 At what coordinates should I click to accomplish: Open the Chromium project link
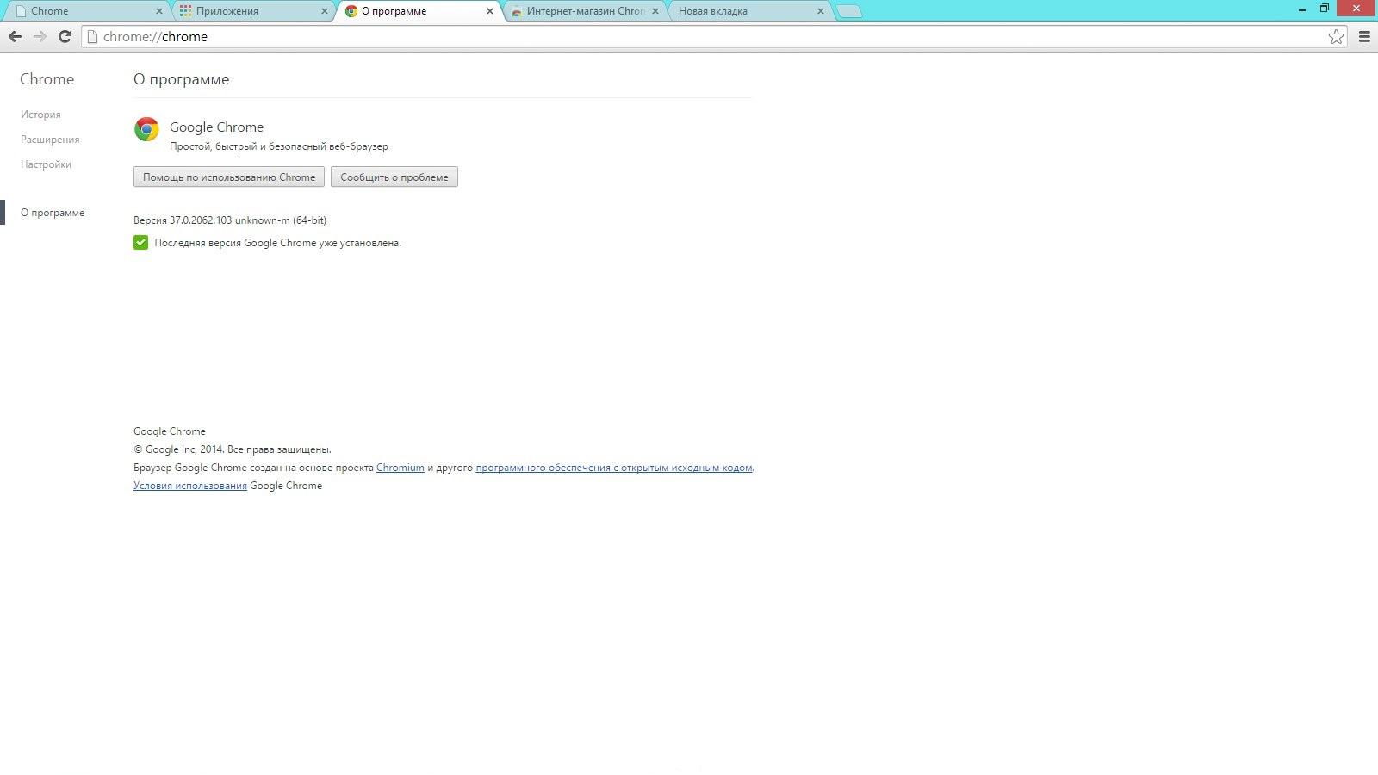(400, 468)
